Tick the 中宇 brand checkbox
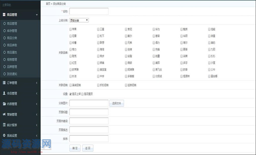Screen dimensions: 256x155 pyautogui.click(x=98, y=76)
